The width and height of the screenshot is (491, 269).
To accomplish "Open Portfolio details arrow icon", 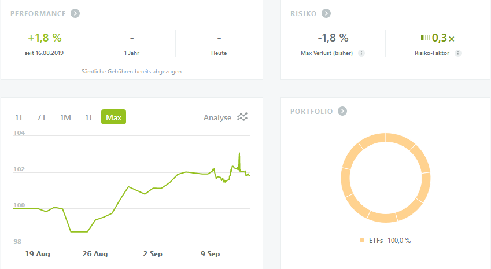I will pos(342,111).
